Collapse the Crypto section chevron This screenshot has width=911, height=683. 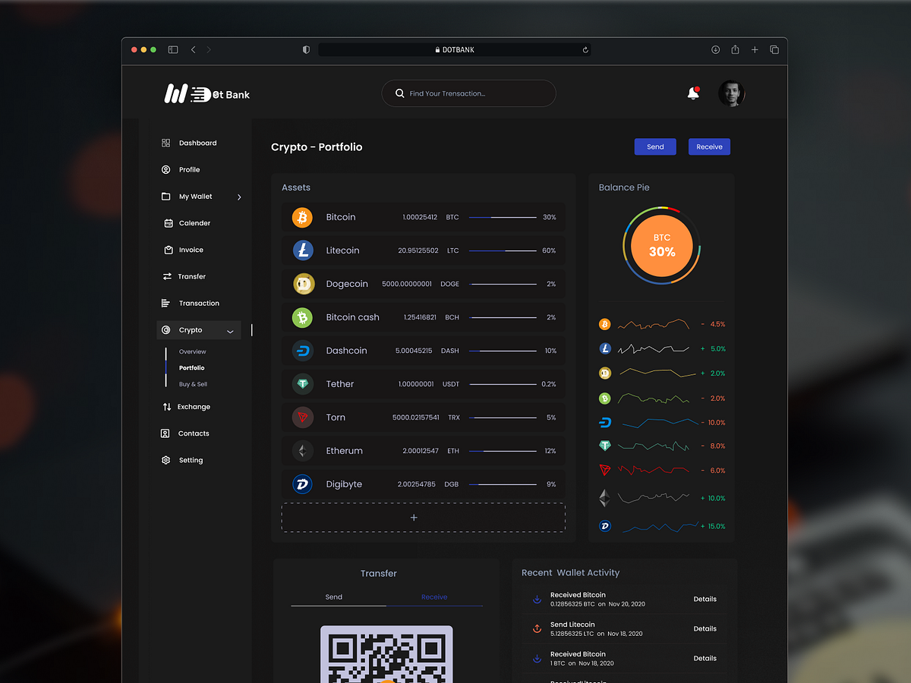point(230,330)
